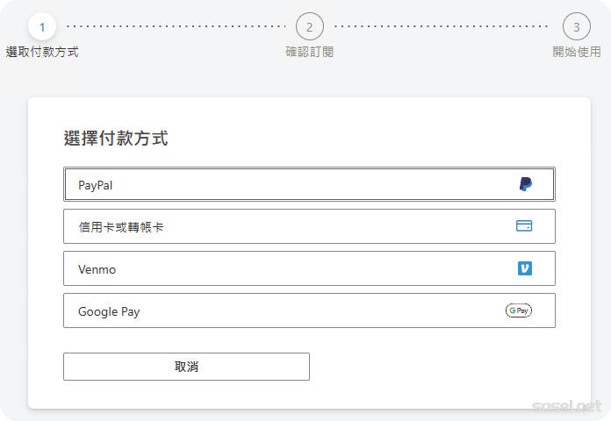Click the sosel.net watermark

point(566,406)
